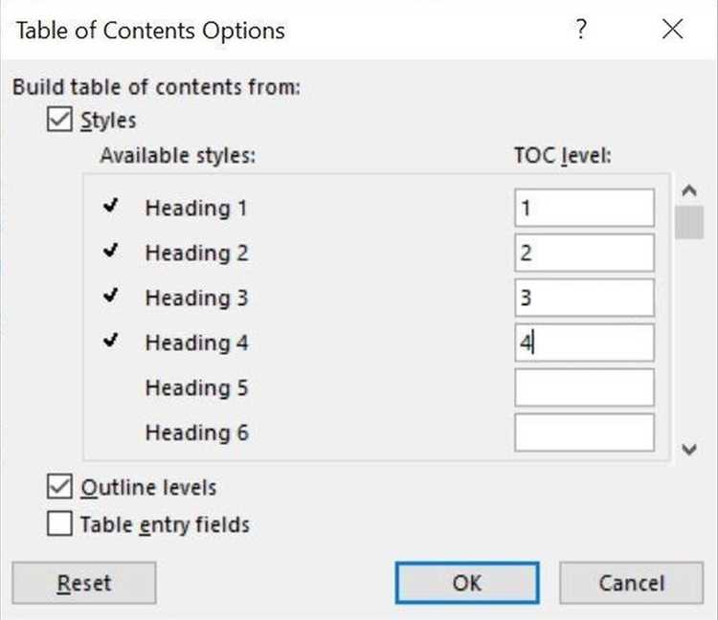Click the empty Heading 6 TOC level field
Viewport: 718px width, 620px height.
tap(584, 432)
